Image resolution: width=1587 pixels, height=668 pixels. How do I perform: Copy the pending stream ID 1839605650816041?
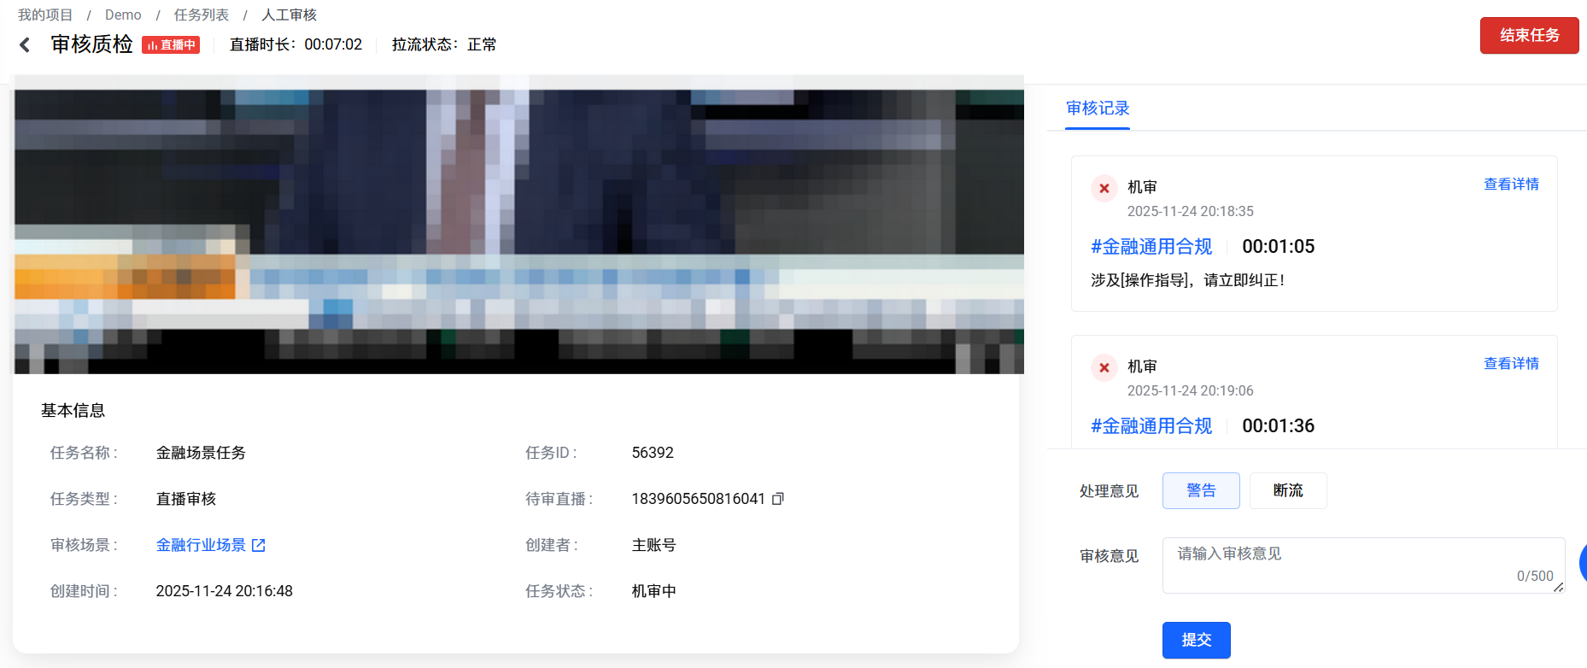click(x=778, y=499)
